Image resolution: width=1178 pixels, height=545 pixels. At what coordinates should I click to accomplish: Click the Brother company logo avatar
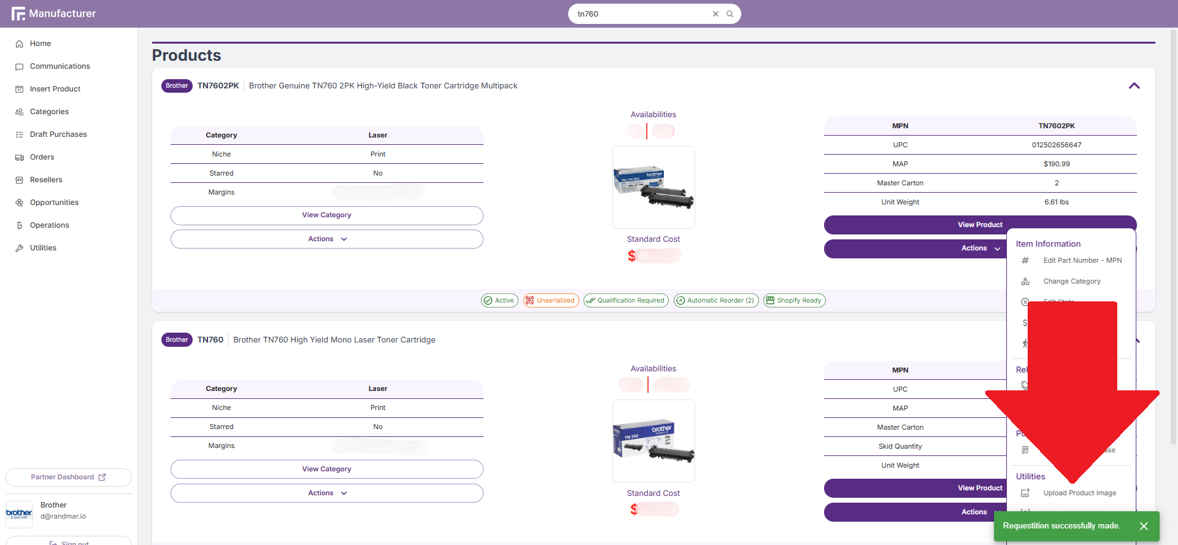(x=19, y=514)
